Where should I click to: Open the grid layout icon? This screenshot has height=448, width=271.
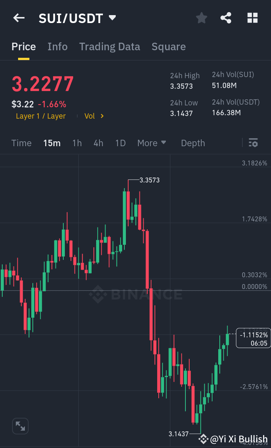tap(252, 18)
